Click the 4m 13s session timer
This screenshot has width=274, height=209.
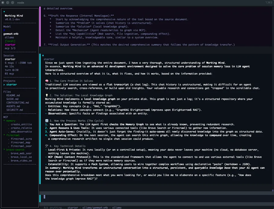pyautogui.click(x=9, y=66)
